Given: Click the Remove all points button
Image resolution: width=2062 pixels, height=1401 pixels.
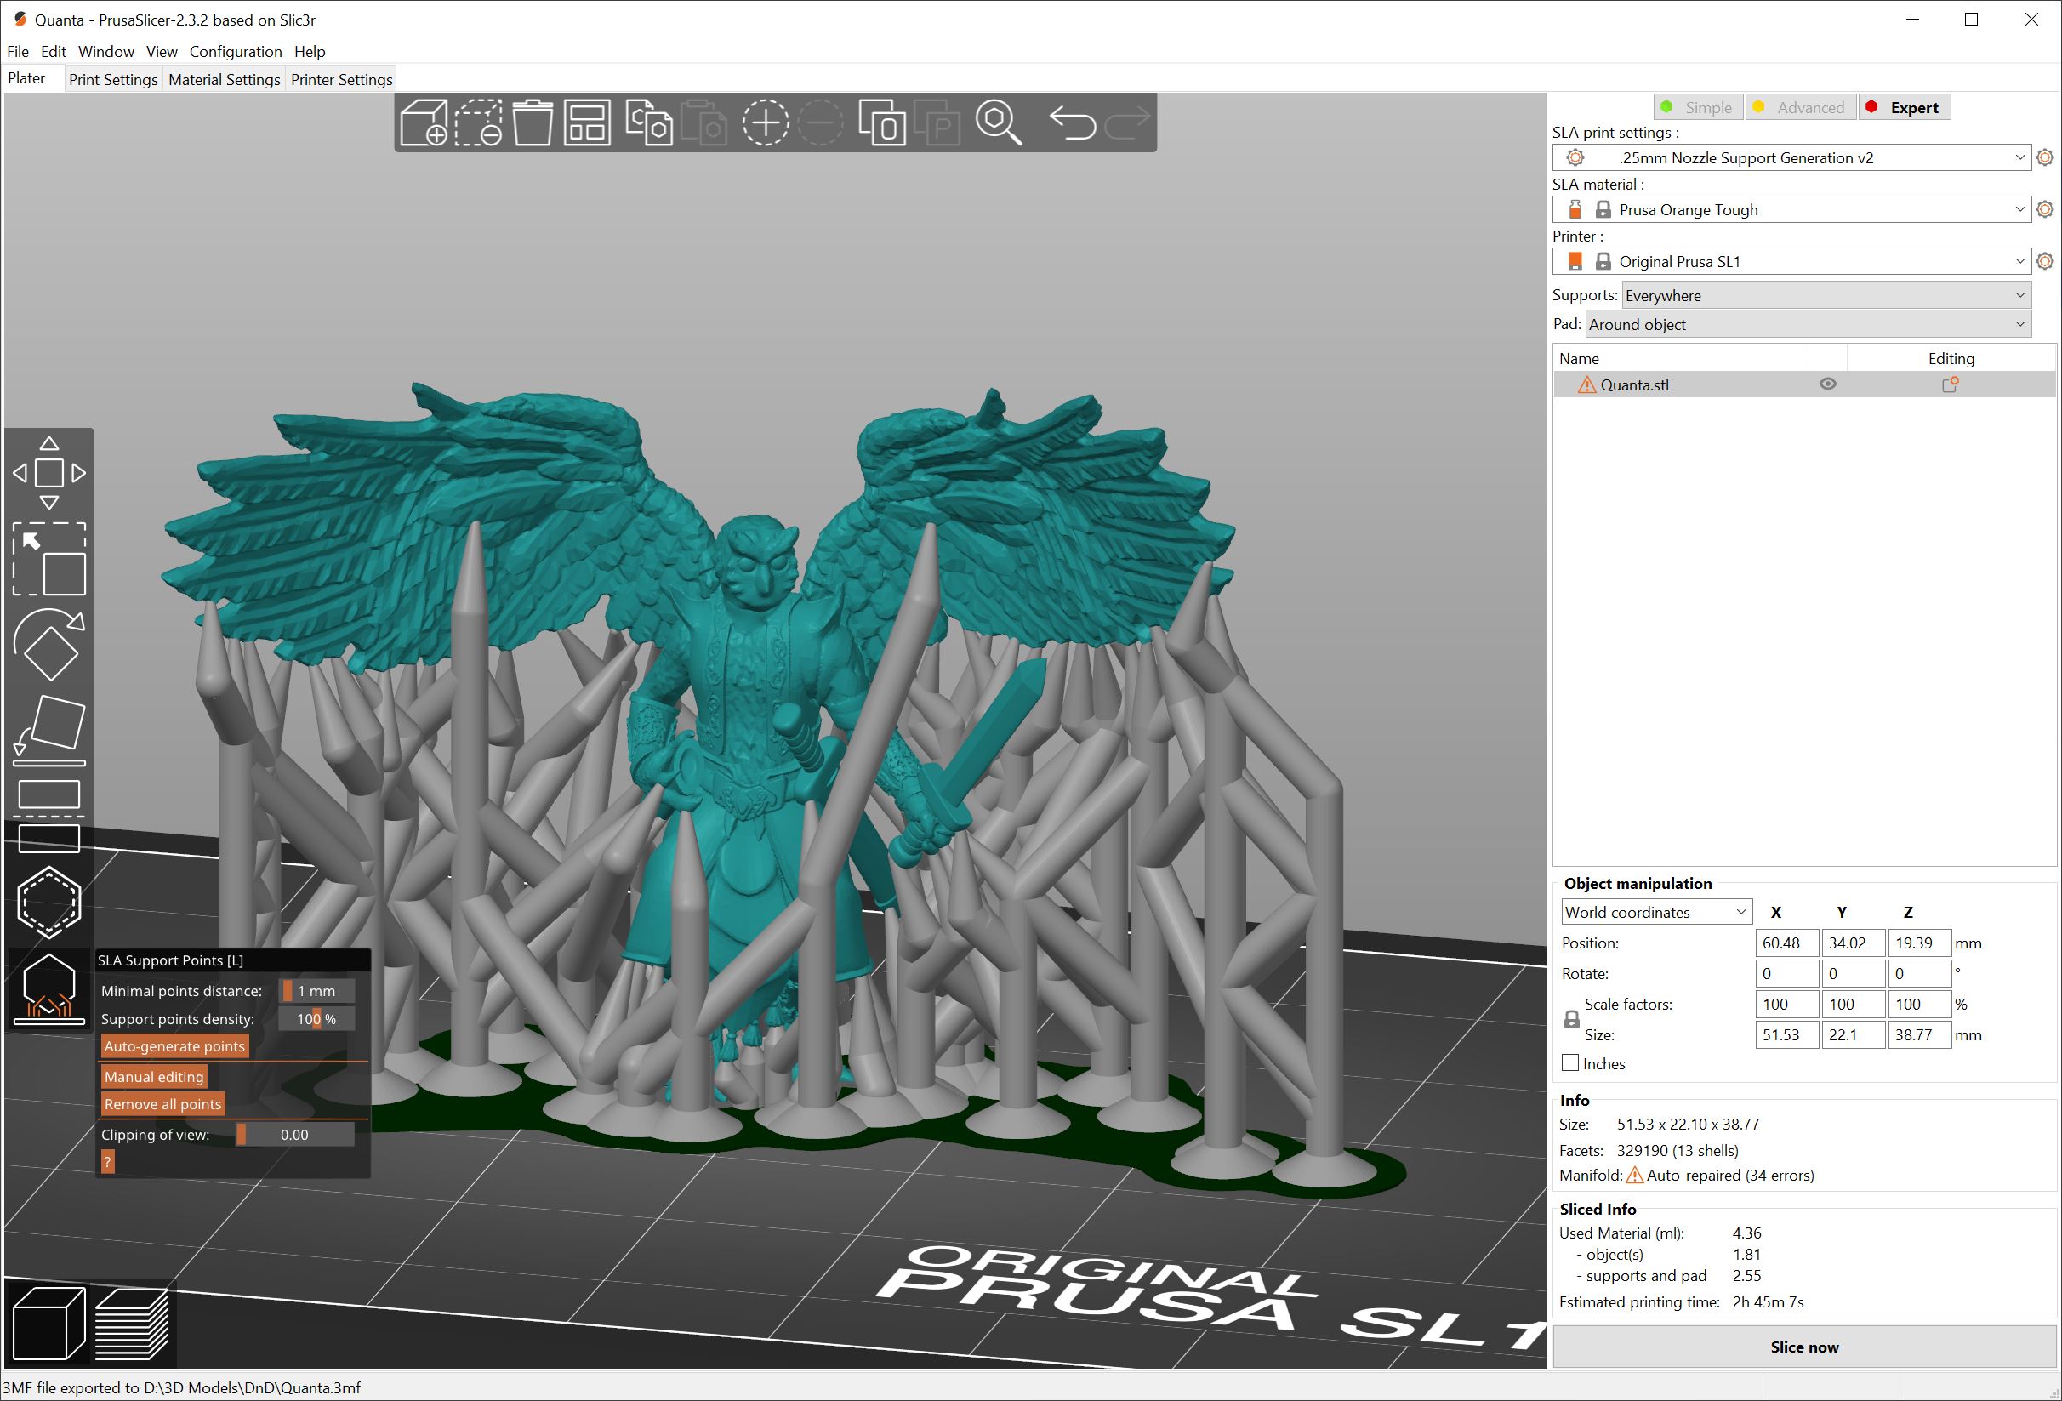Looking at the screenshot, I should tap(162, 1105).
